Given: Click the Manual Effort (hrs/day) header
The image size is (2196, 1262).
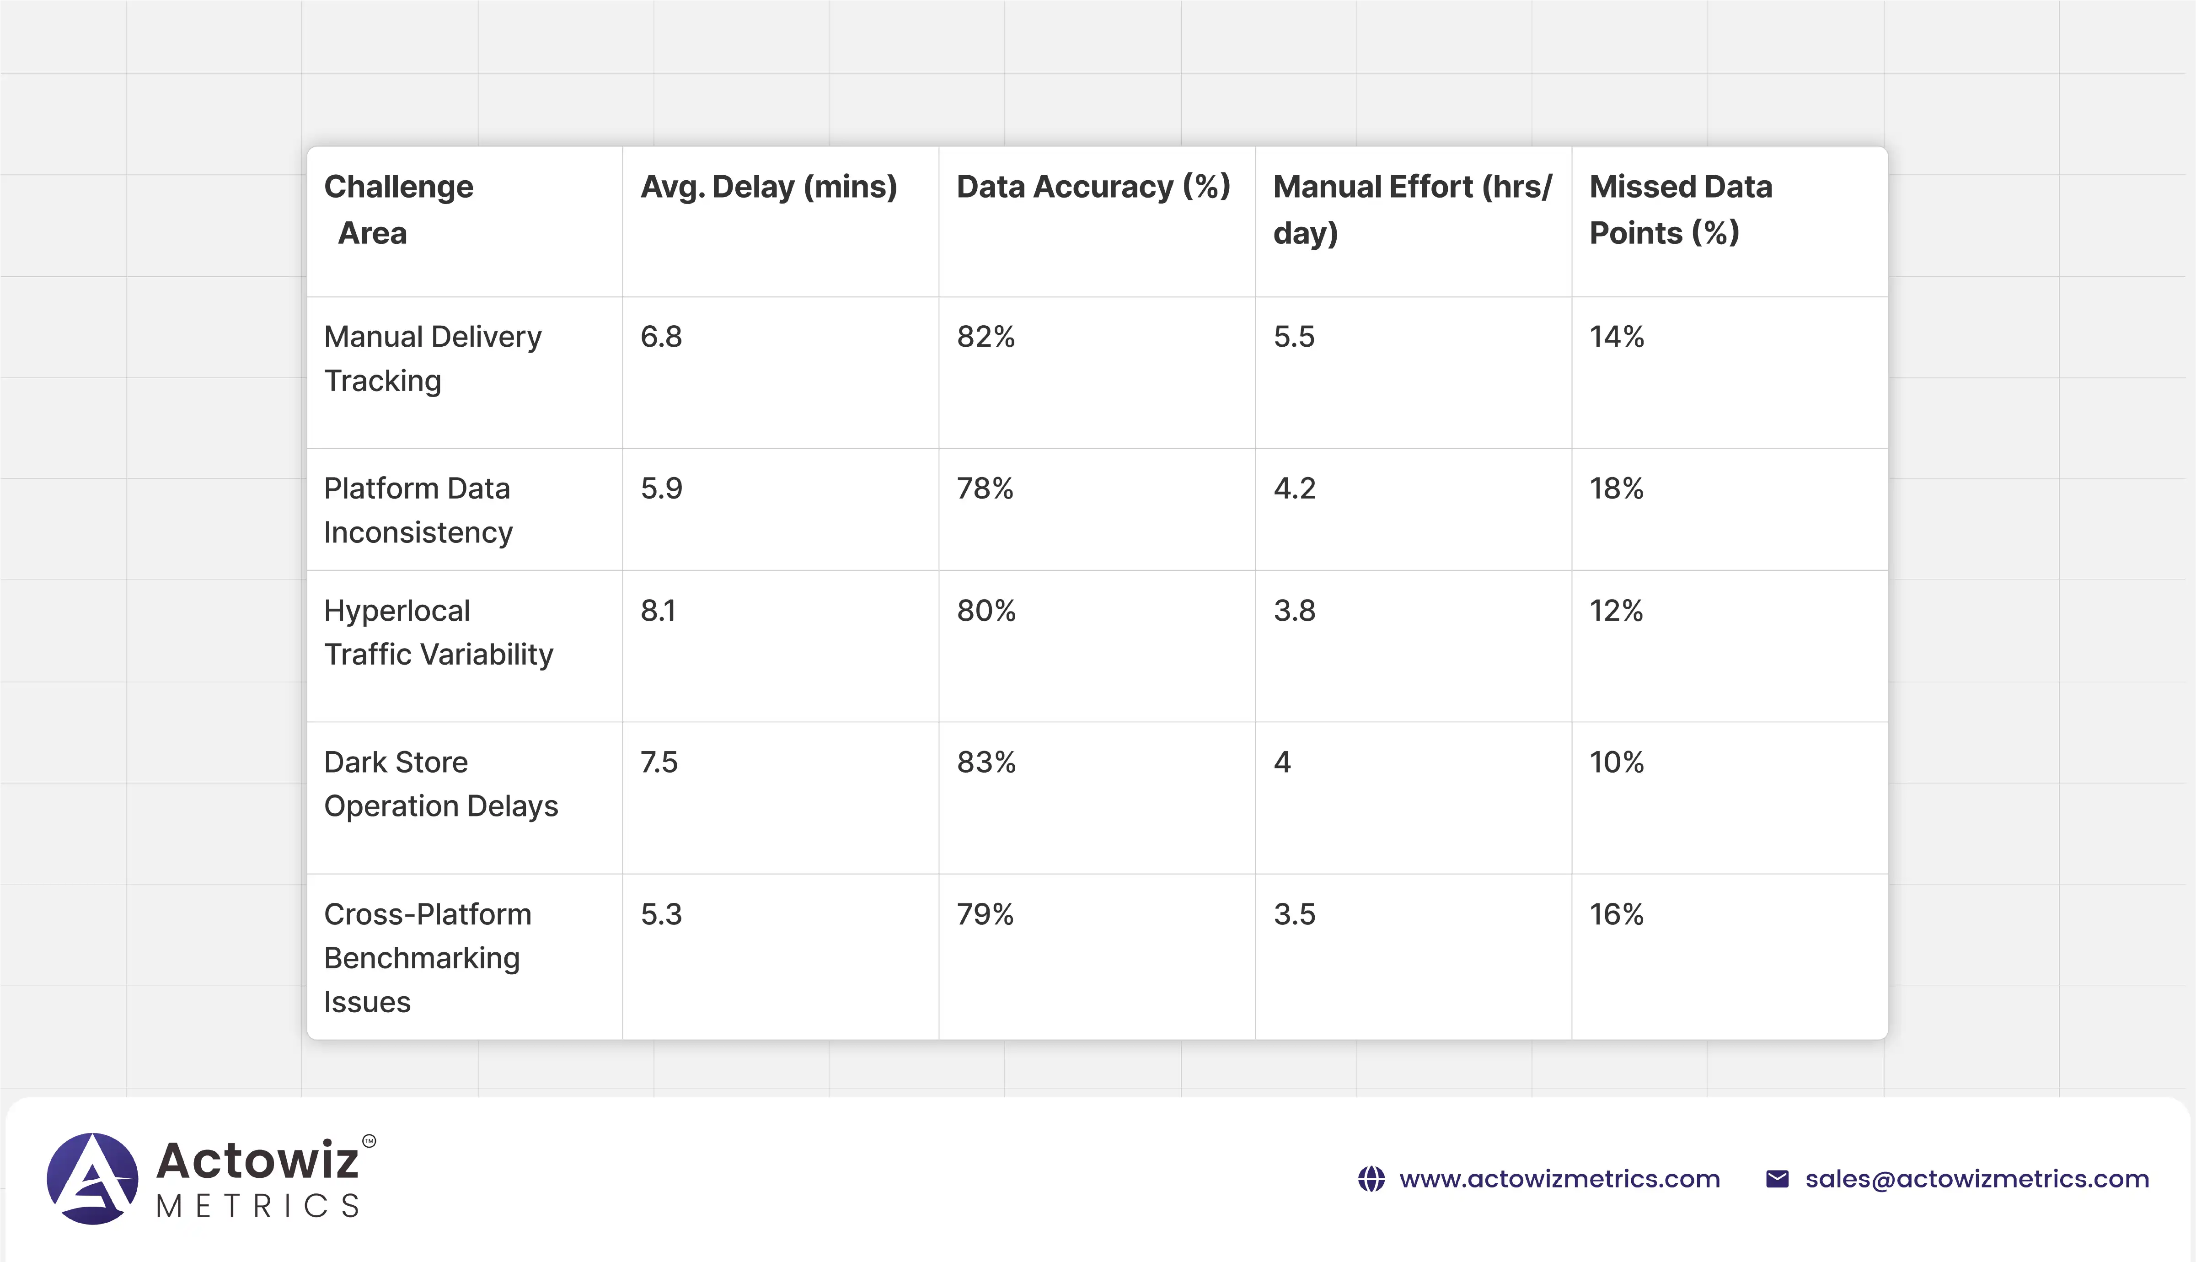Looking at the screenshot, I should tap(1412, 210).
